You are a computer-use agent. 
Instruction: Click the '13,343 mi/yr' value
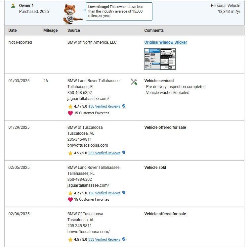229,12
